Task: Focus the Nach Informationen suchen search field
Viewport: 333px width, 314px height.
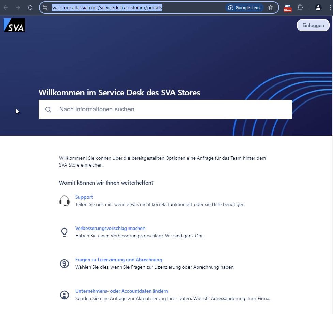Action: pyautogui.click(x=170, y=110)
